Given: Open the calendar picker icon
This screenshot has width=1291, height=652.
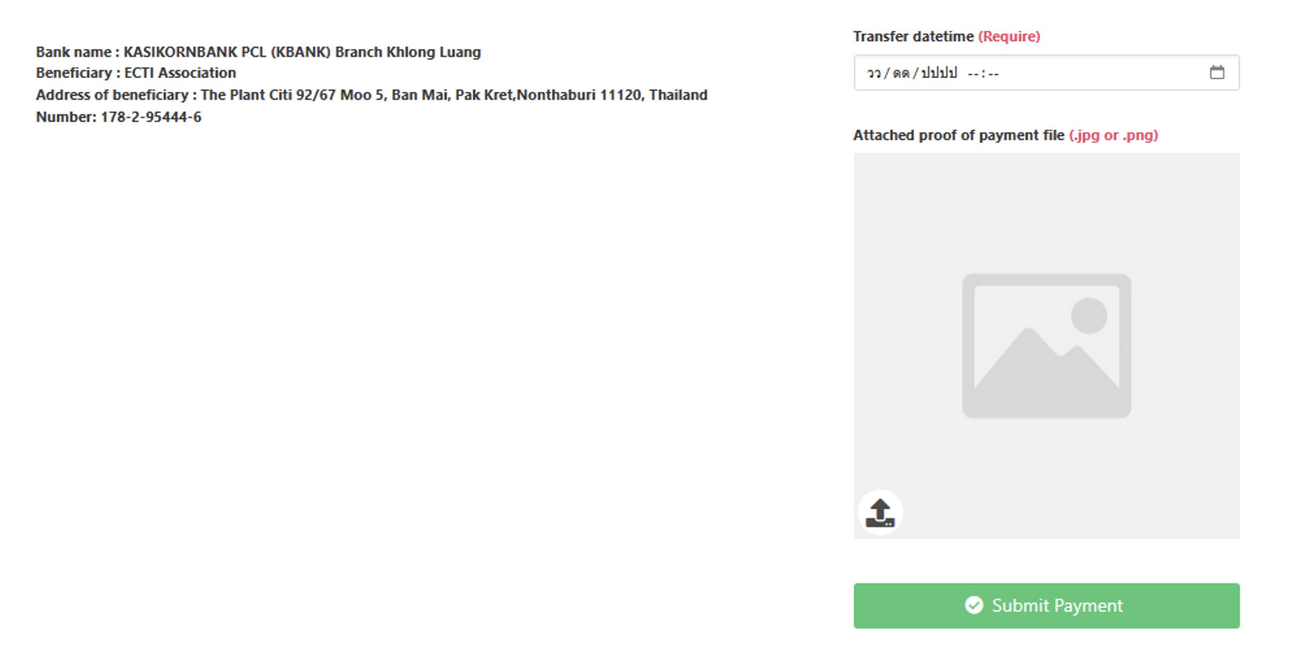Looking at the screenshot, I should (x=1217, y=73).
